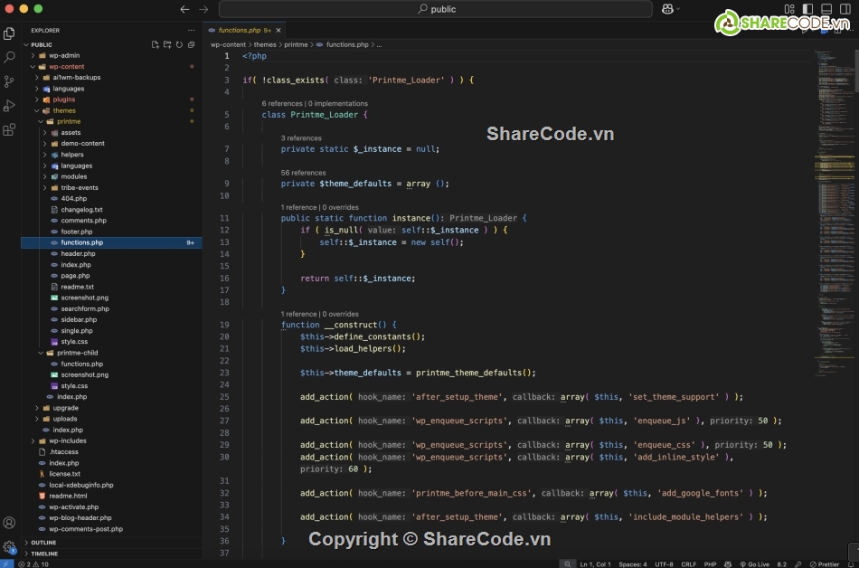Open the Customize Layout control
The height and width of the screenshot is (568, 859).
point(789,9)
